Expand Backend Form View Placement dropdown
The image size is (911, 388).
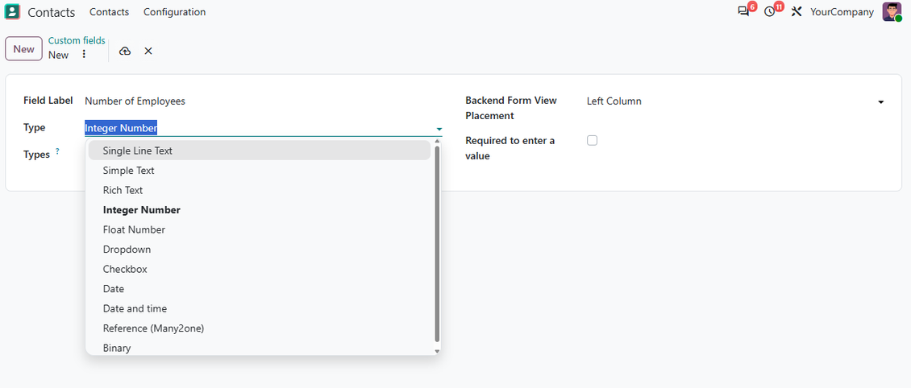[x=881, y=102]
